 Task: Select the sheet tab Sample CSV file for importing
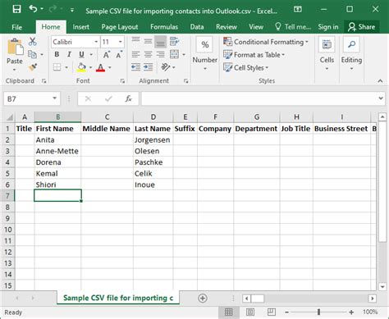118,298
